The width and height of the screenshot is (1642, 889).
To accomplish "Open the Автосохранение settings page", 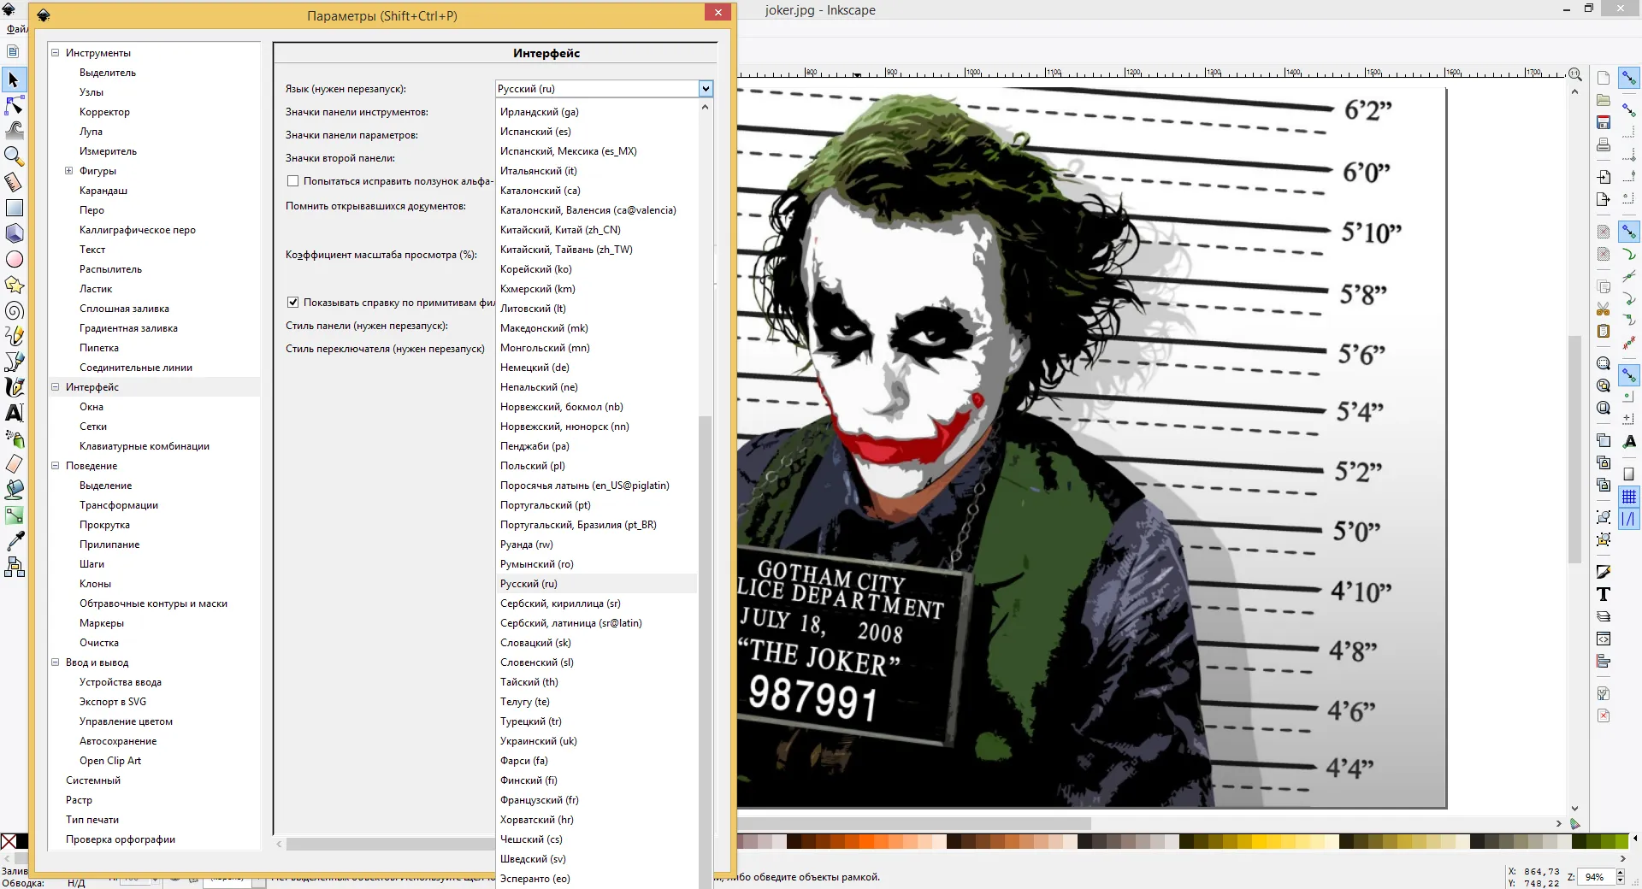I will [x=118, y=741].
